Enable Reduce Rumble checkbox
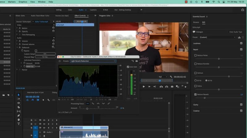The width and height of the screenshot is (247, 138). 195,64
